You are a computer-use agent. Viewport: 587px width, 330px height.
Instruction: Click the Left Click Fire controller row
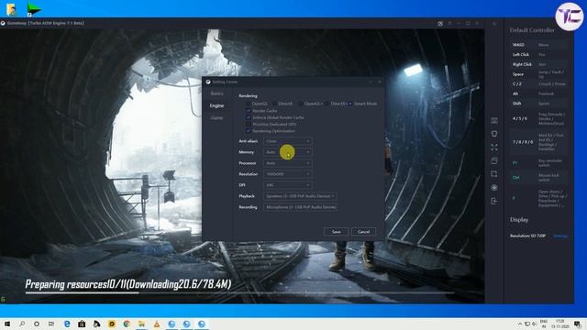coord(538,55)
